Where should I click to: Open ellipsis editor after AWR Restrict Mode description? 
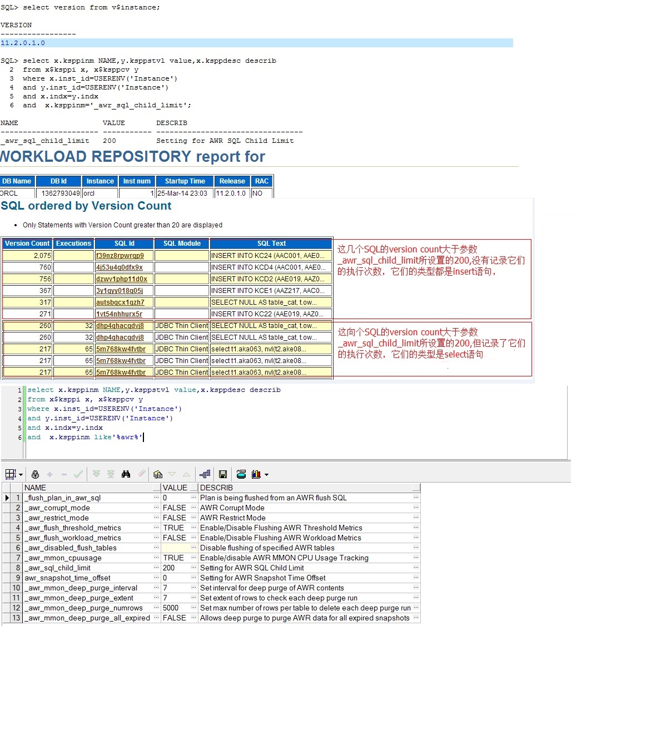(x=416, y=518)
